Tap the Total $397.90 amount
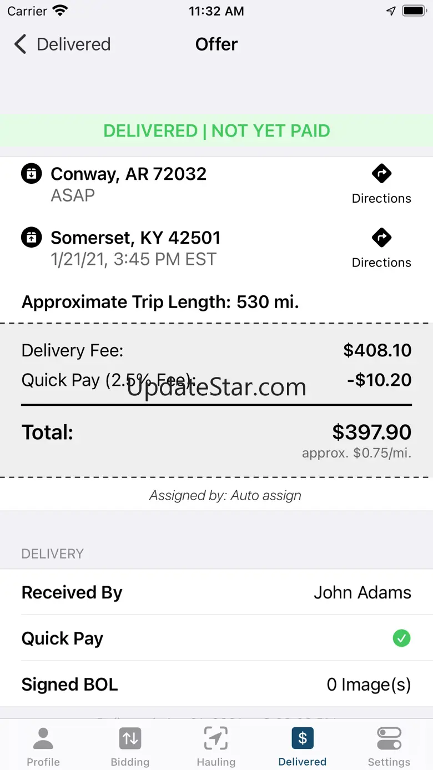 pyautogui.click(x=371, y=432)
